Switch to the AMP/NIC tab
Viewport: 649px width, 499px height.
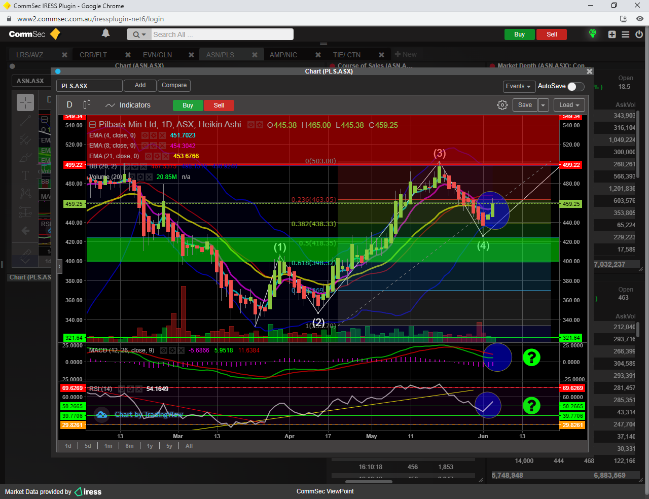click(283, 55)
